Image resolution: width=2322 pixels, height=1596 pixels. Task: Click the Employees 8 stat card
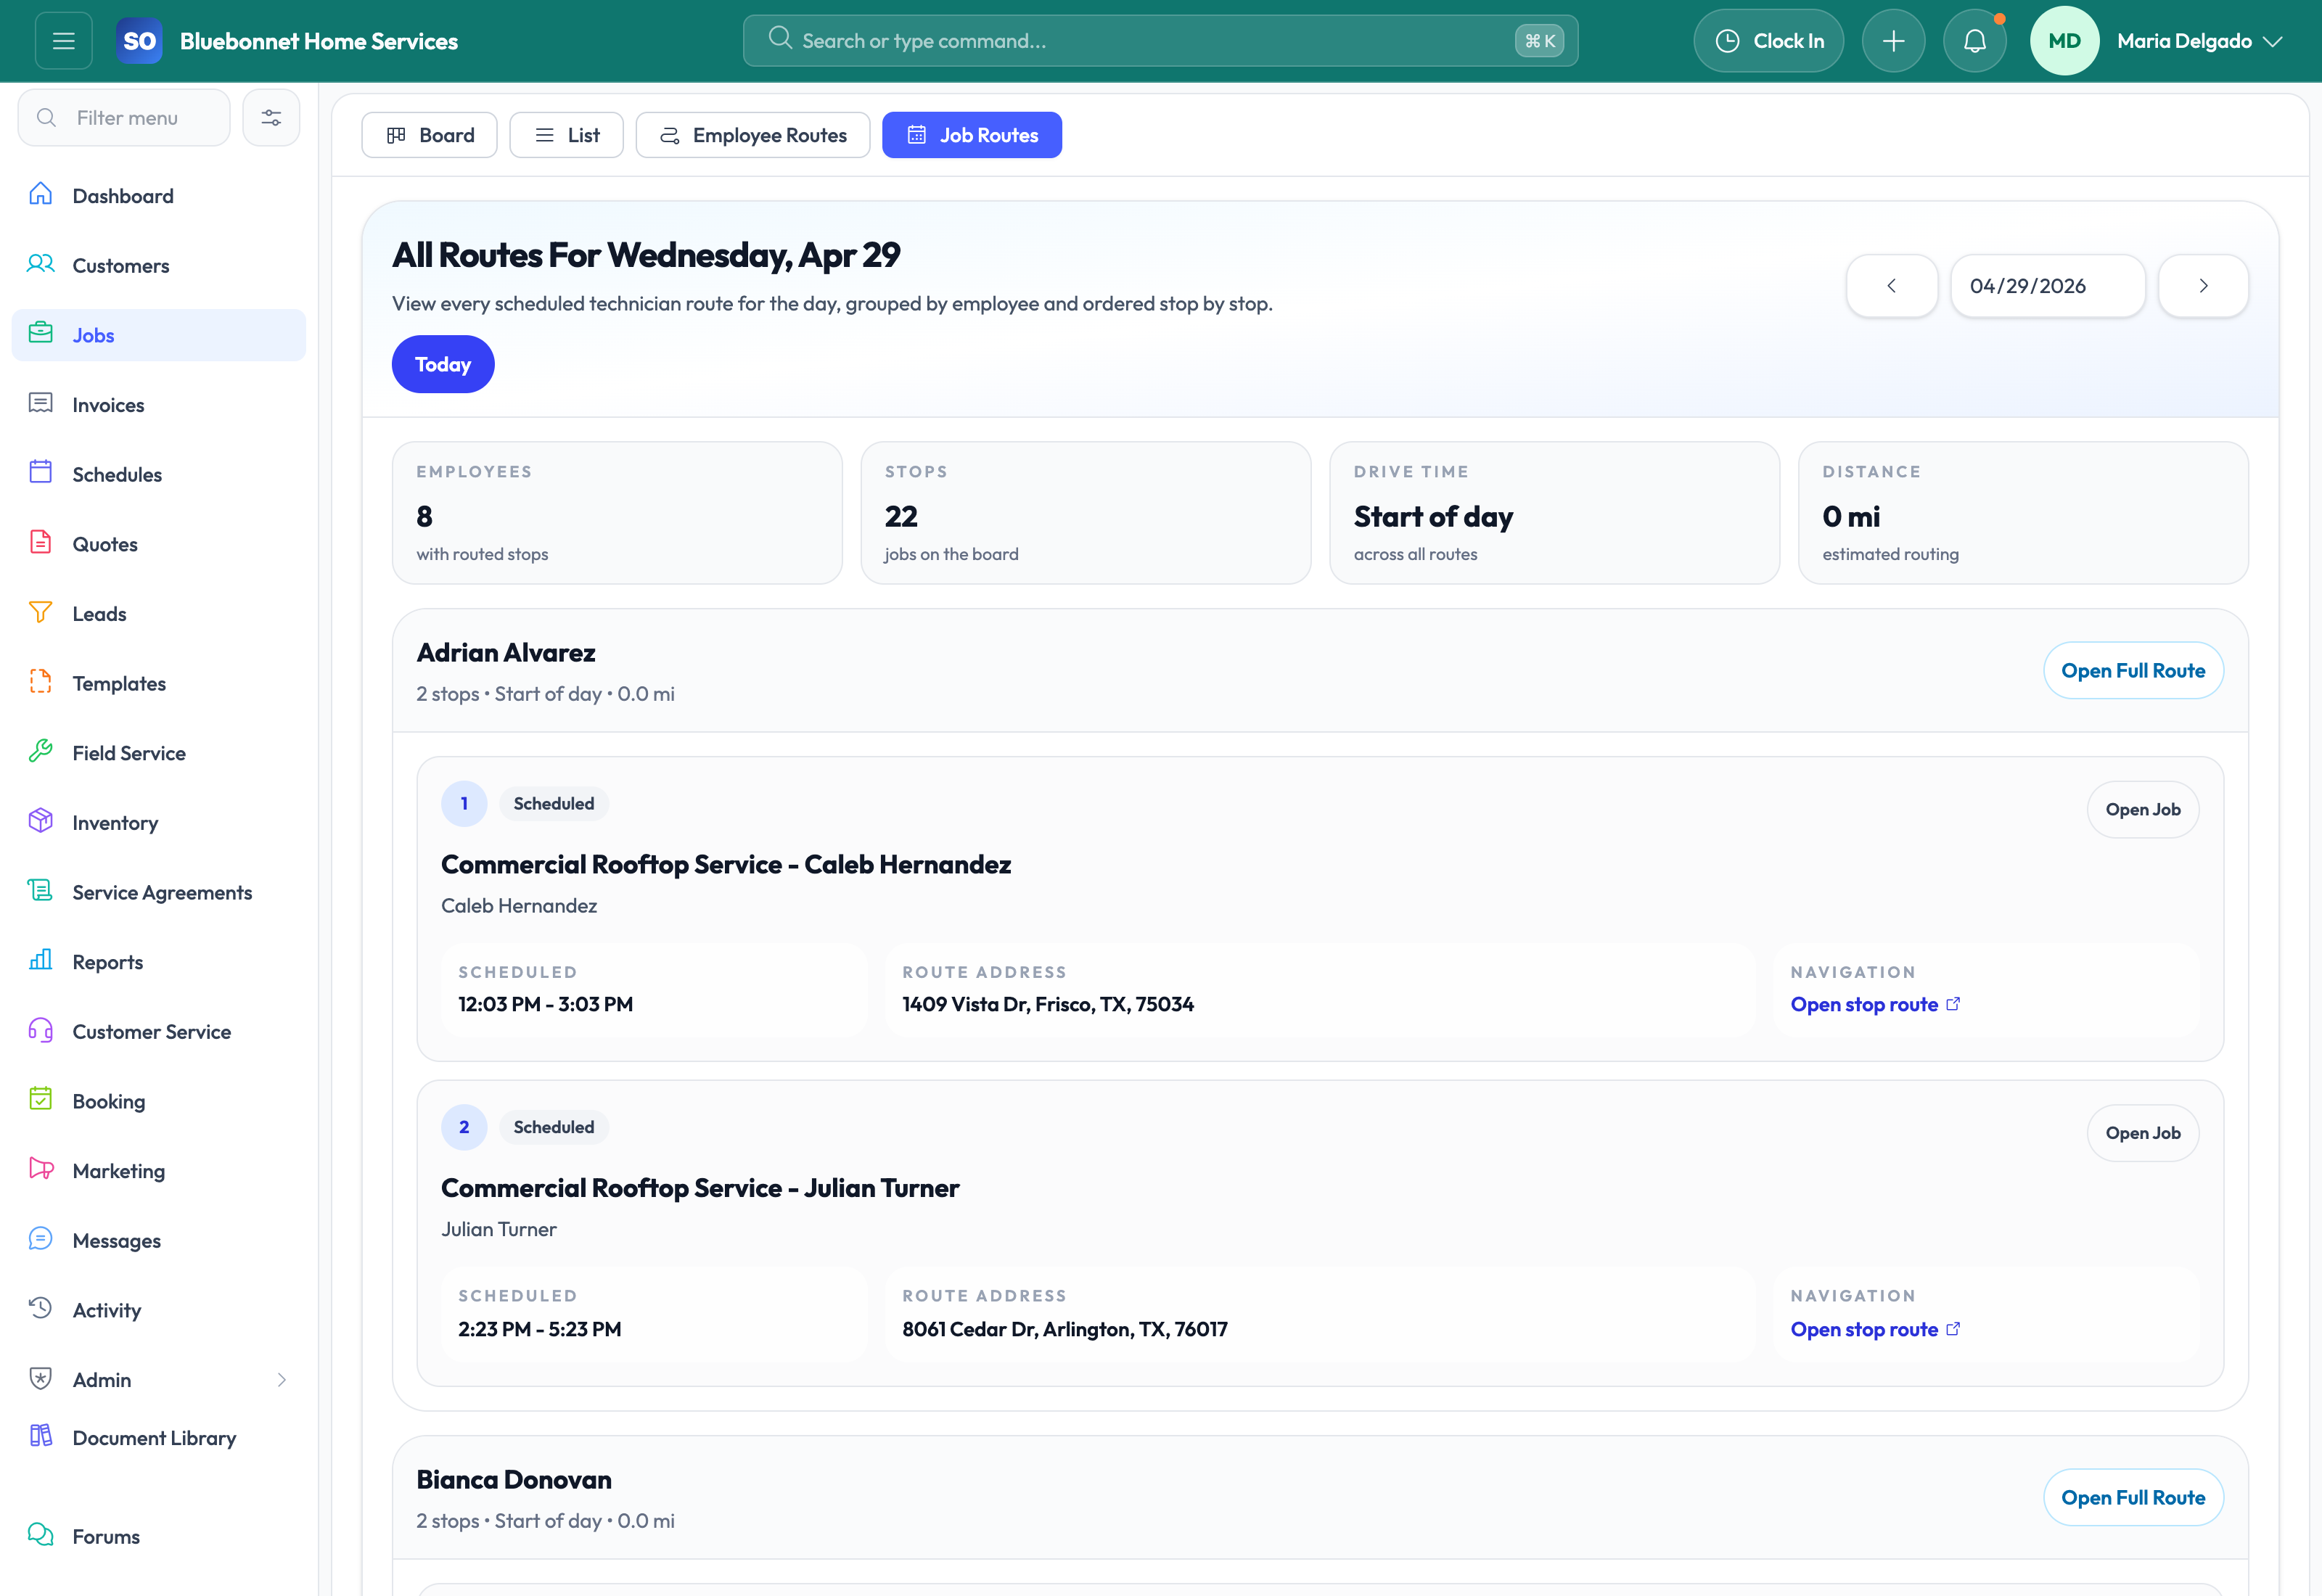pyautogui.click(x=617, y=513)
